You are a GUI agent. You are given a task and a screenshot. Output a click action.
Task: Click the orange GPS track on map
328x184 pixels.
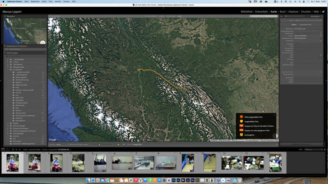point(163,78)
